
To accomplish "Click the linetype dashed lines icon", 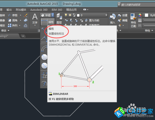I will point(140,25).
